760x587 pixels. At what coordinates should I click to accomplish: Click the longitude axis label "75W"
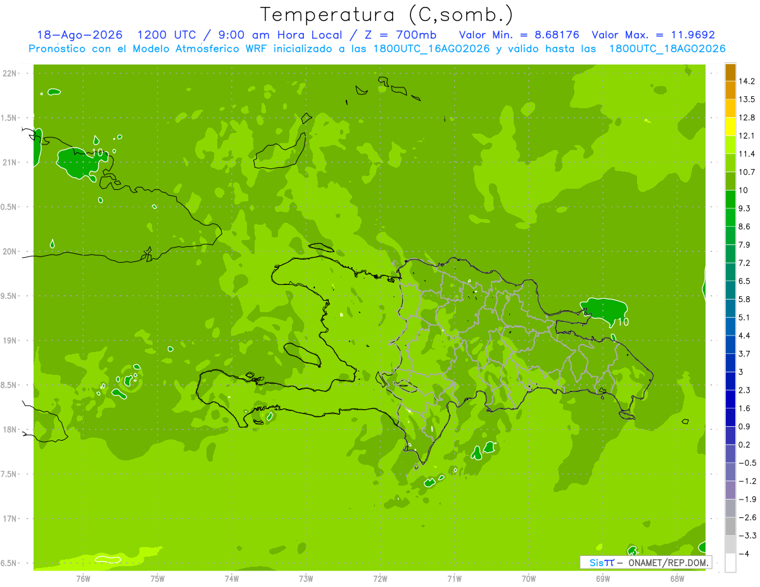(x=158, y=578)
